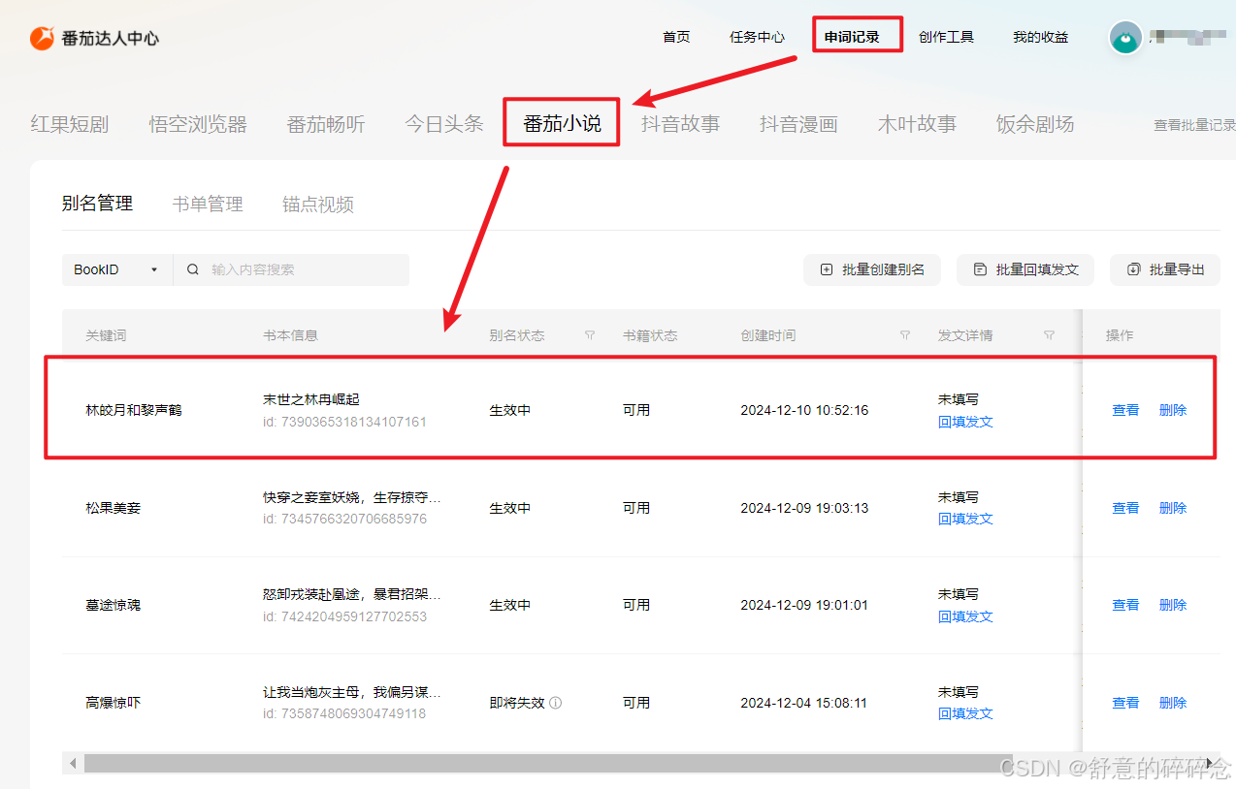The height and width of the screenshot is (789, 1236).
Task: Switch to the 木叶故事 tab
Action: click(x=917, y=124)
